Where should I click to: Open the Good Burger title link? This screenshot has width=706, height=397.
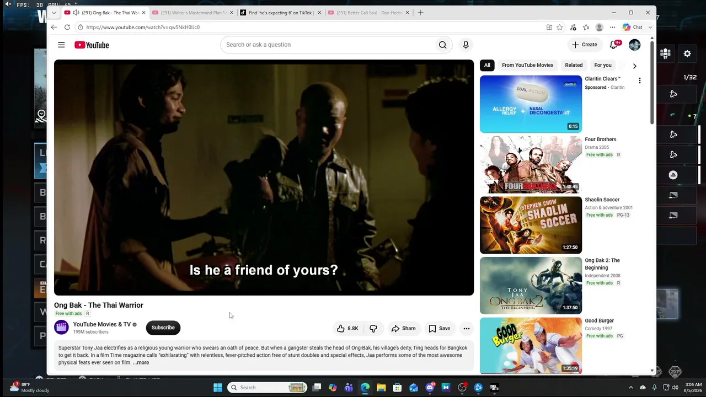pos(600,320)
